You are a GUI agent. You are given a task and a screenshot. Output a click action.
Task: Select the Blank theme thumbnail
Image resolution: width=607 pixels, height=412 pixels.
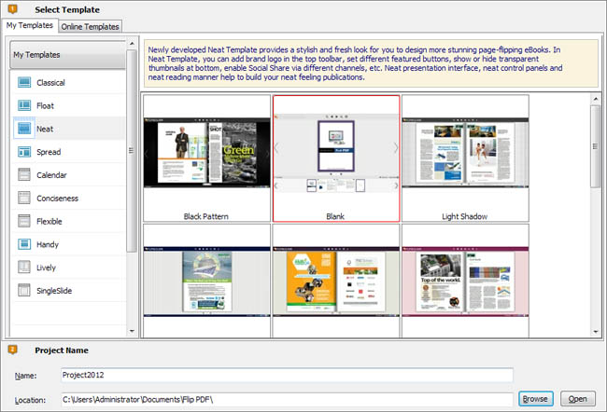pos(335,155)
